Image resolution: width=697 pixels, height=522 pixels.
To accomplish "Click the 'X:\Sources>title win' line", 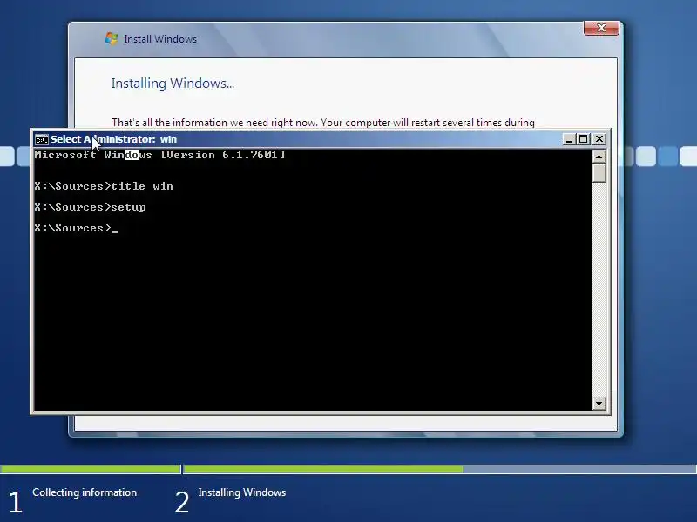I will tap(104, 186).
